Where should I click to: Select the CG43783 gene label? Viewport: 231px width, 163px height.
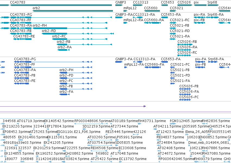point(18,2)
